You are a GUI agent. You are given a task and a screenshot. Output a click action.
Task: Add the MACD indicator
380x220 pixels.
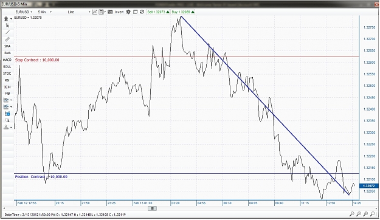point(7,60)
